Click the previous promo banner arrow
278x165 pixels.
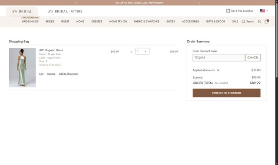[x=76, y=3]
